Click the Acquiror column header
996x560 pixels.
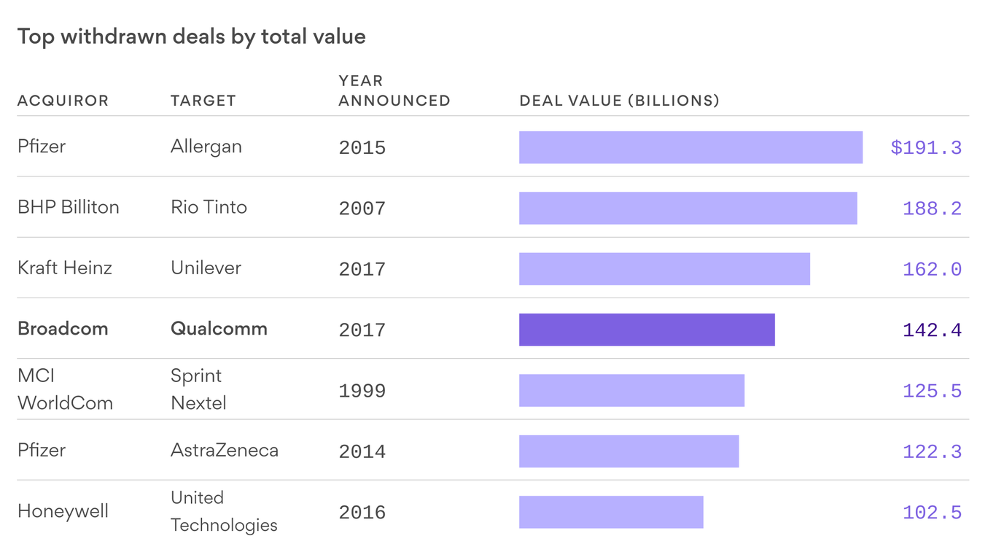(63, 101)
